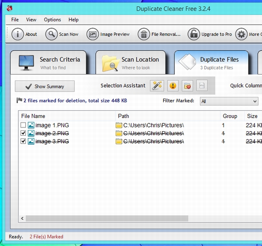Uncheck the box for image 2.PNG
262x246 pixels.
click(x=23, y=133)
